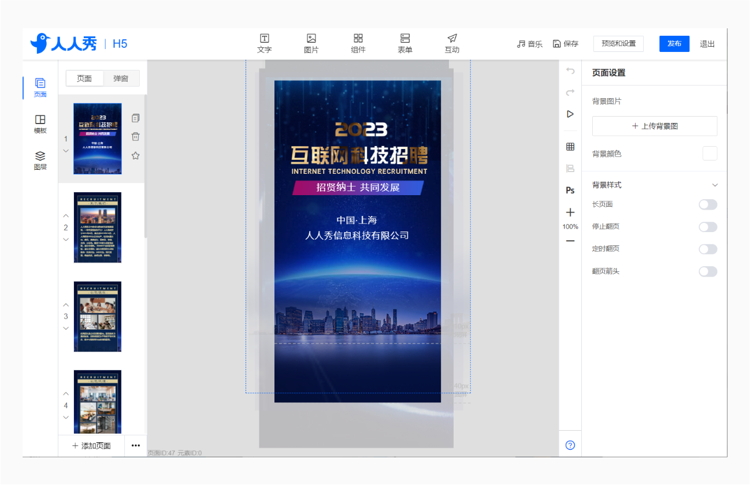This screenshot has width=750, height=485.
Task: Toggle the 停止翻页 switch
Action: click(708, 227)
